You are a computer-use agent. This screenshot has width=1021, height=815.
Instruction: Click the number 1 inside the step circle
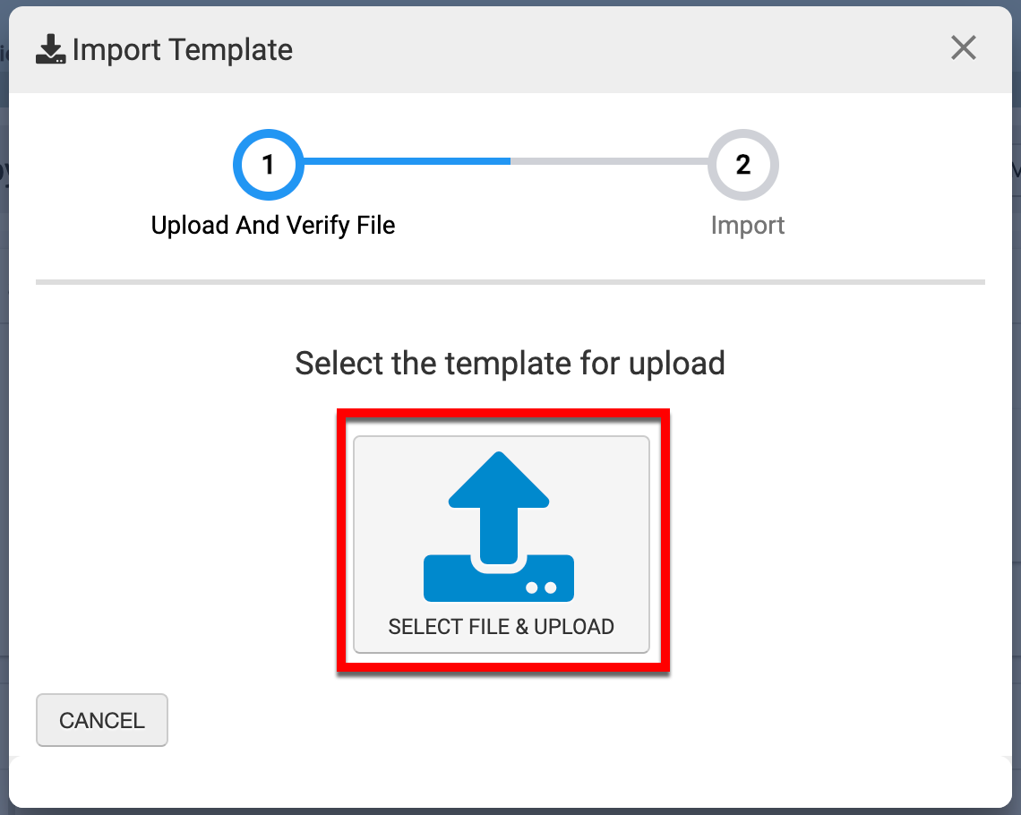[268, 165]
